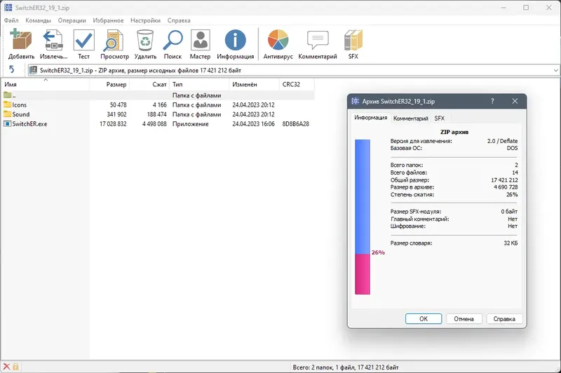Open the Комментарий toolbar icon
Viewport: 561px width, 373px height.
click(x=318, y=40)
